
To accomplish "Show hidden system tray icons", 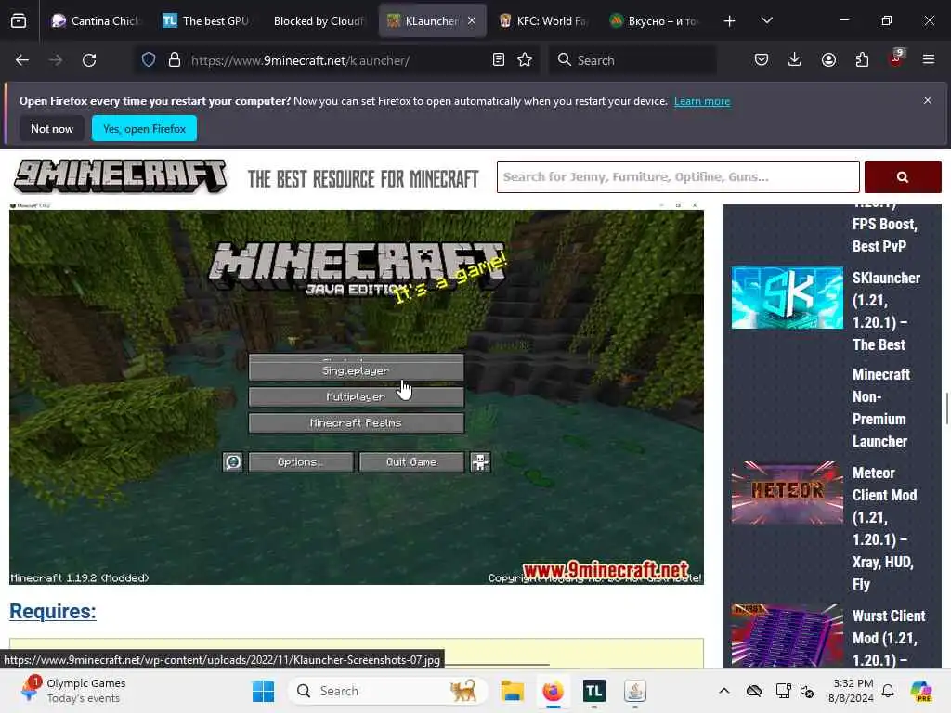I will tap(724, 691).
